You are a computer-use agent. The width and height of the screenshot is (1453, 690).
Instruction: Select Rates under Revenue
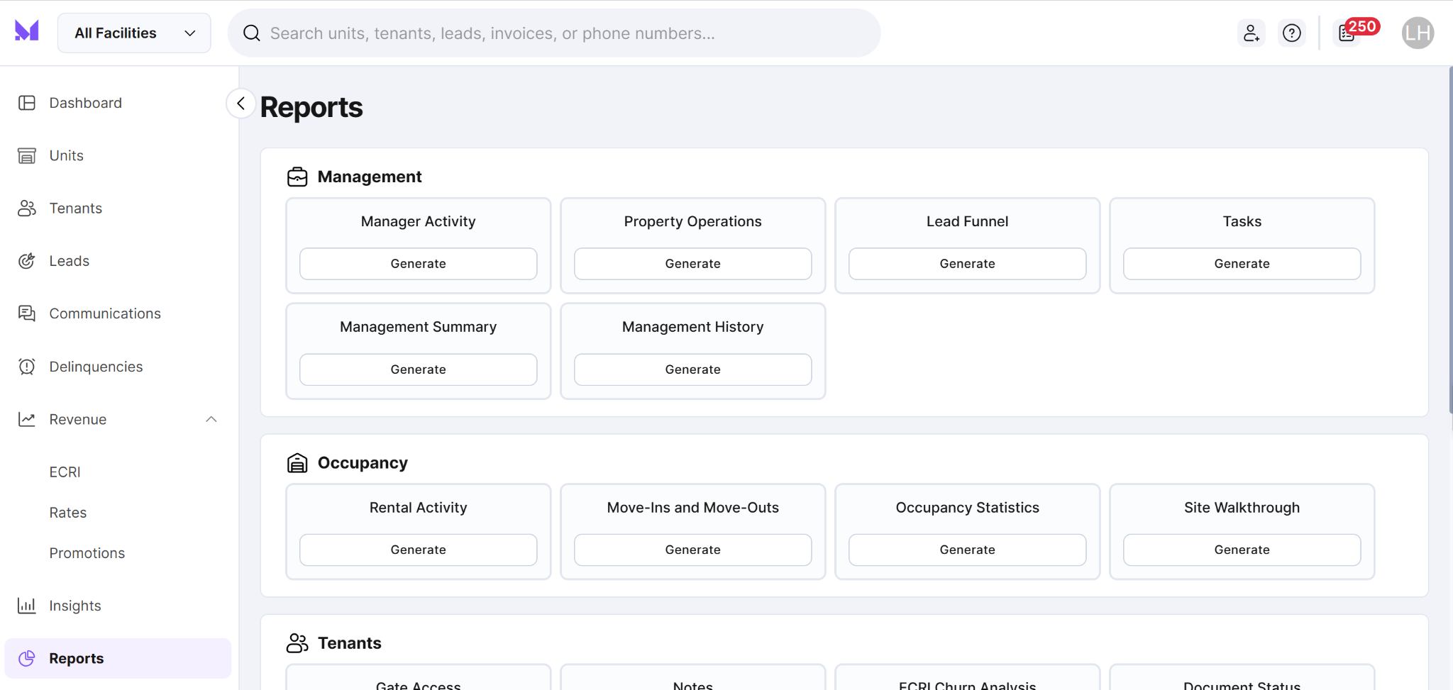(68, 513)
